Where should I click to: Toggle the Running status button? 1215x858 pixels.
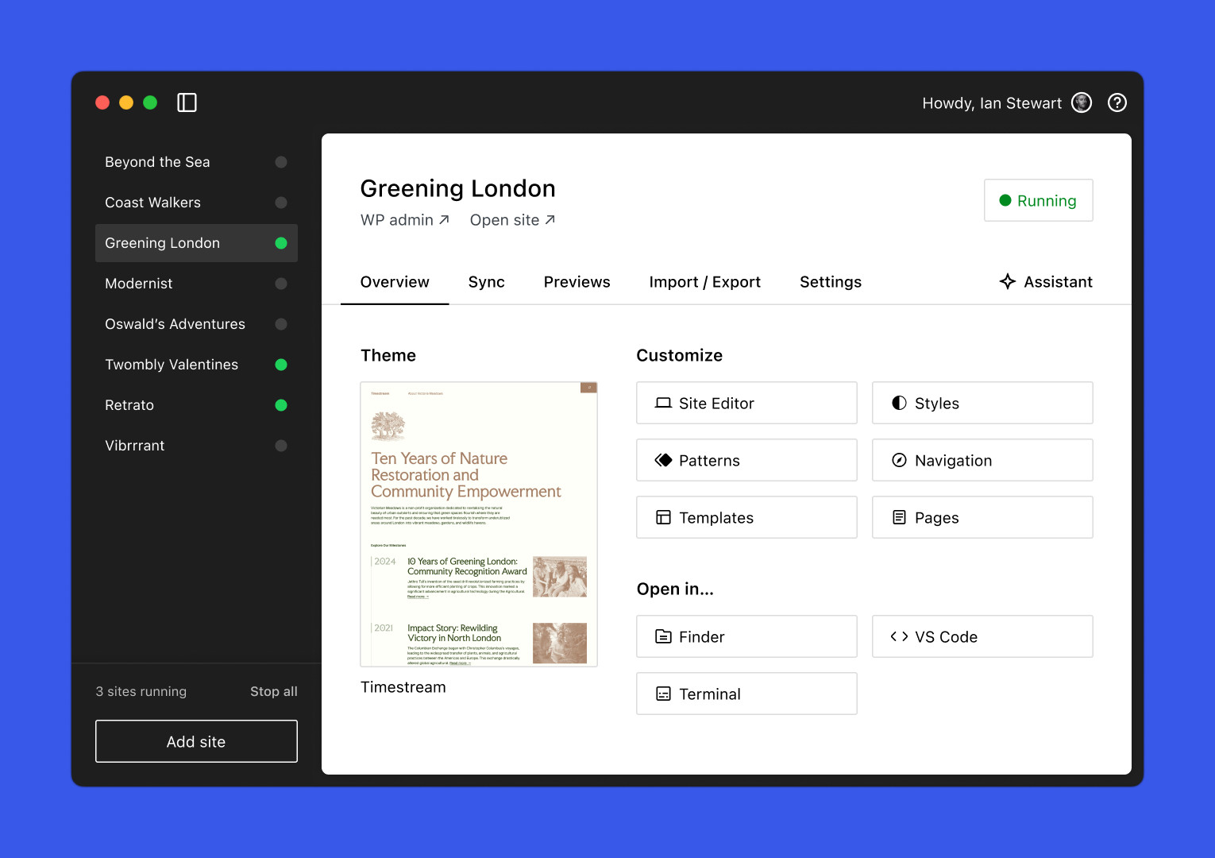tap(1038, 200)
